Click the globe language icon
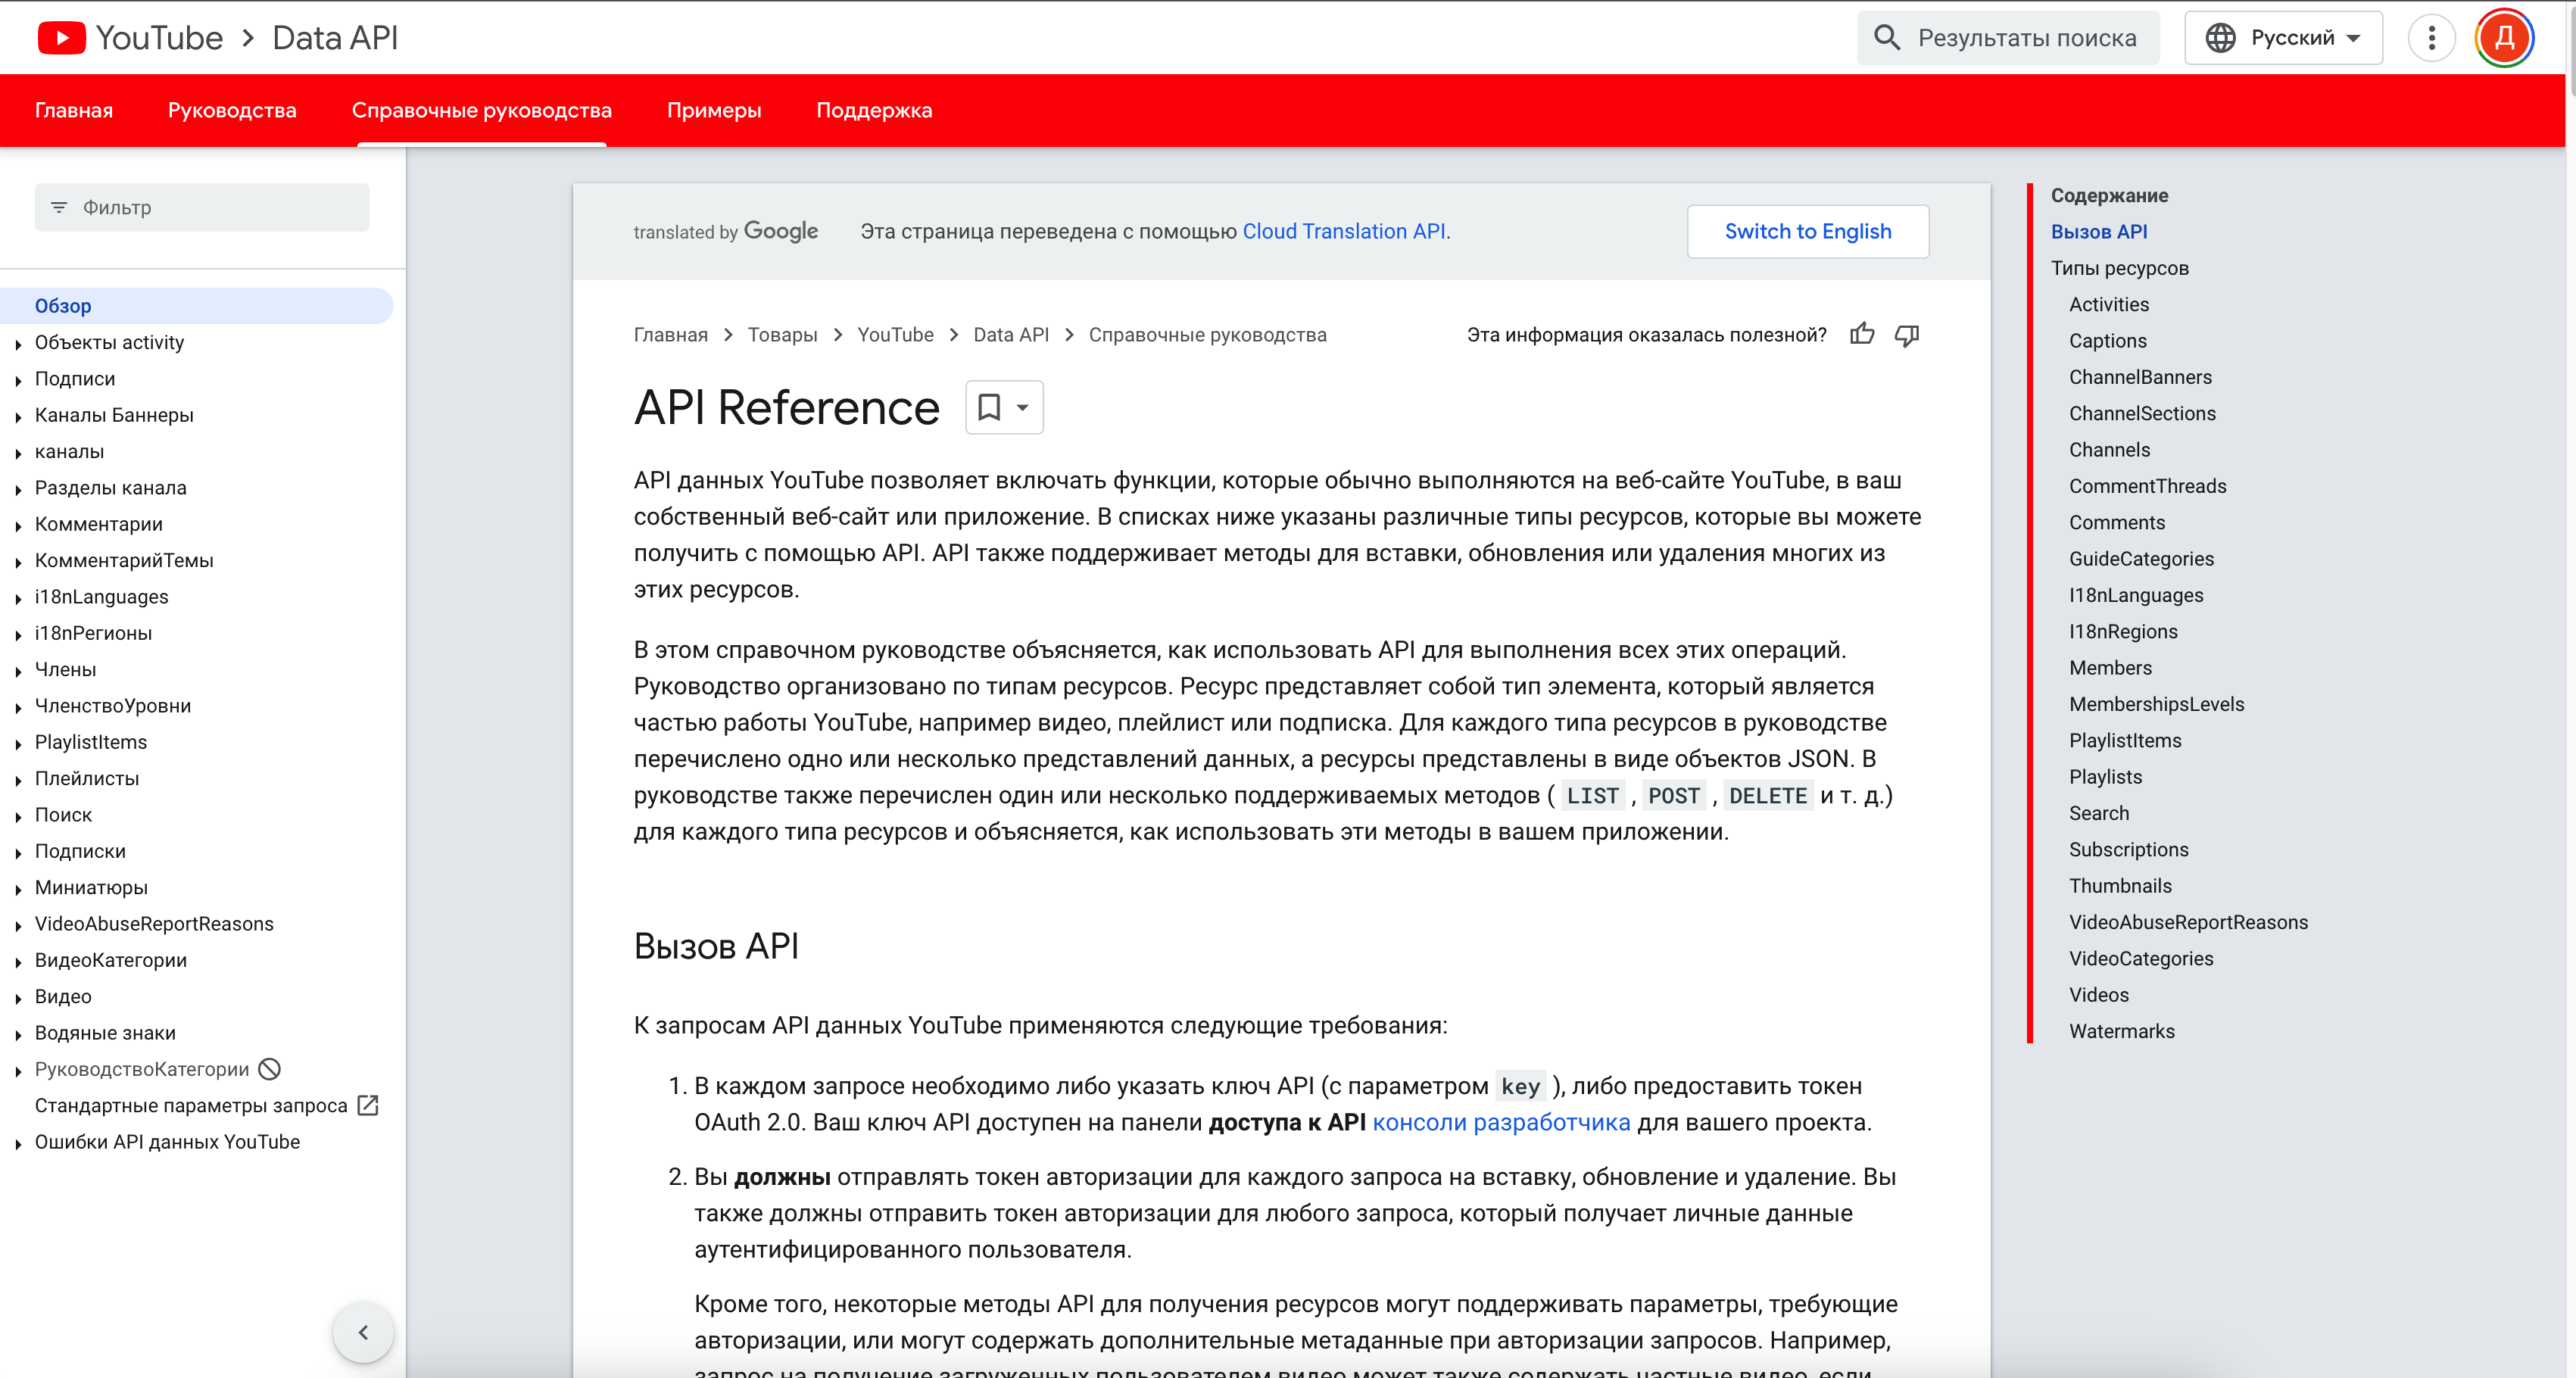Image resolution: width=2576 pixels, height=1378 pixels. pyautogui.click(x=2220, y=38)
